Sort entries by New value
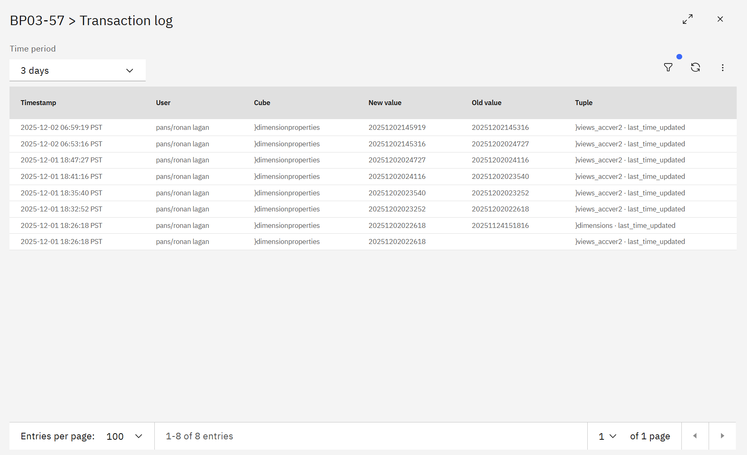The width and height of the screenshot is (747, 455). coord(385,103)
